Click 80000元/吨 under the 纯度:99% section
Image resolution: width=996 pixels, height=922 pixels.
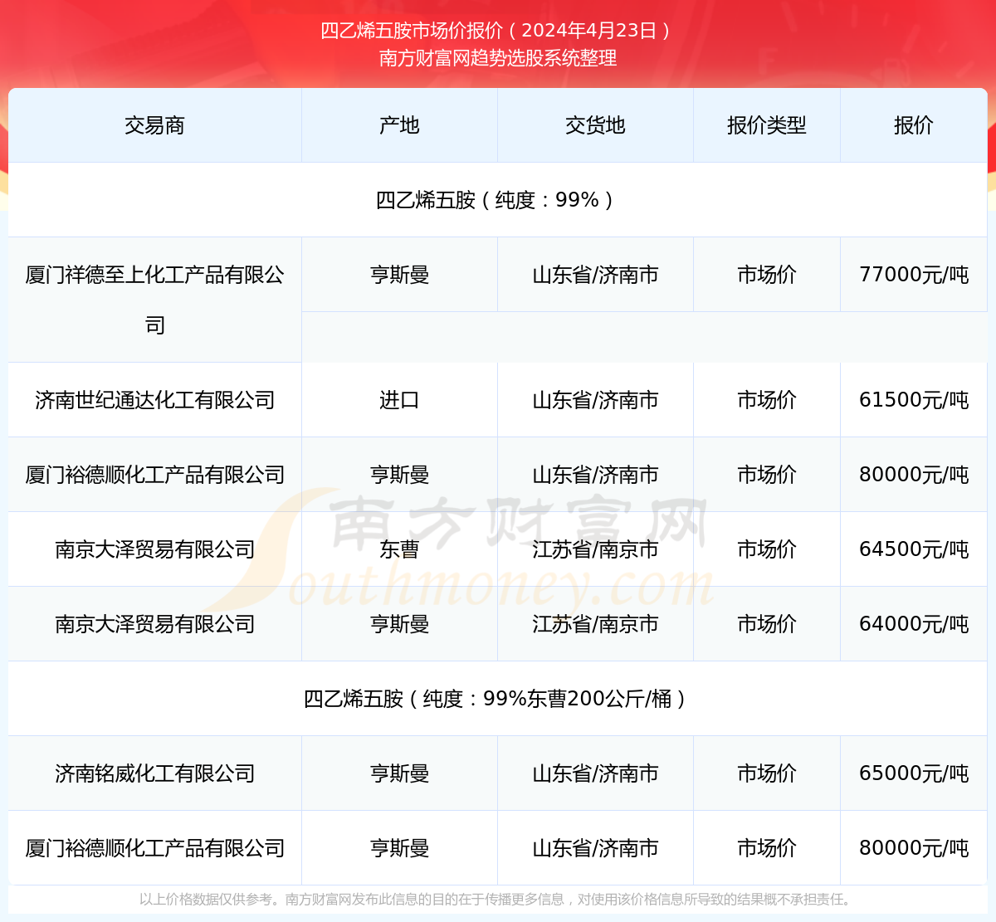click(914, 475)
